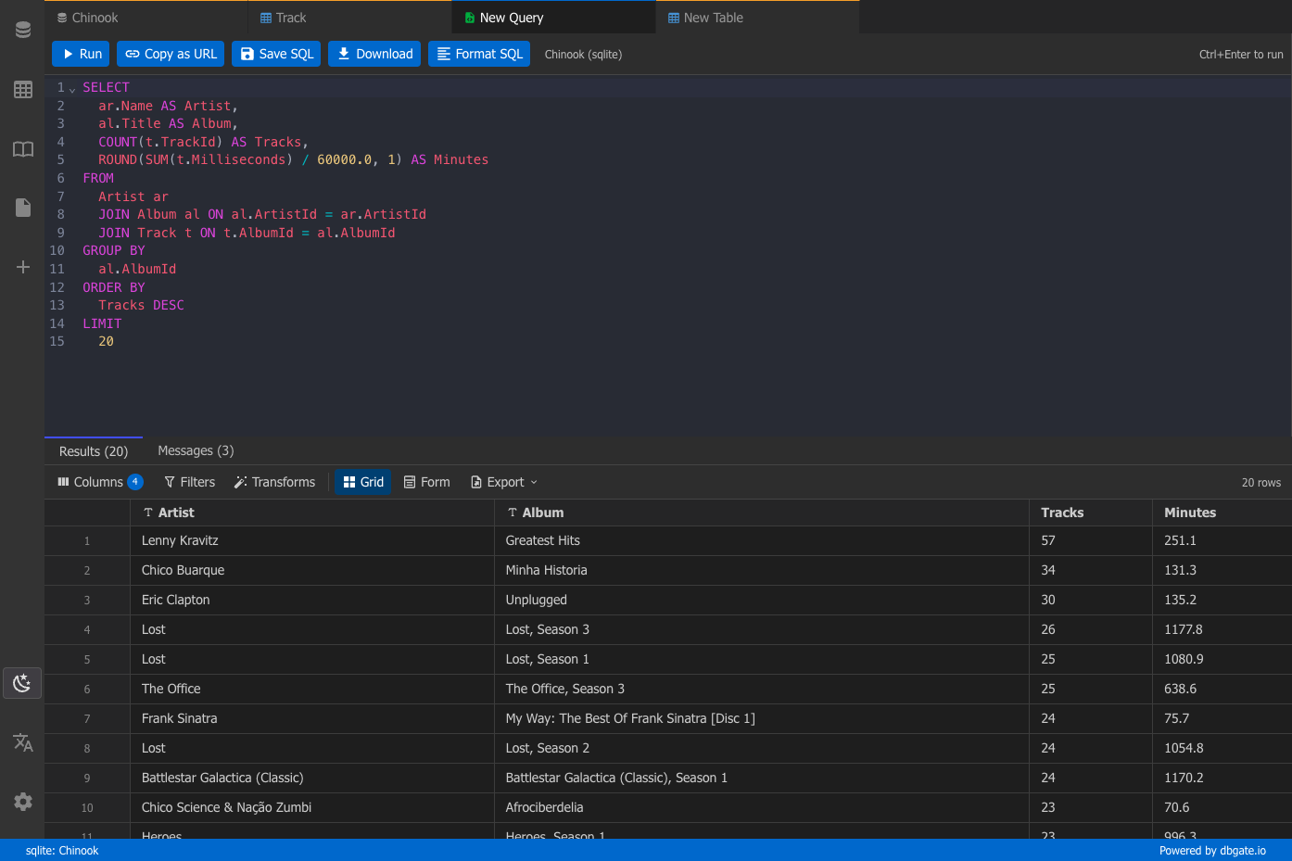
Task: Open the Columns chooser dropdown
Action: 100,482
